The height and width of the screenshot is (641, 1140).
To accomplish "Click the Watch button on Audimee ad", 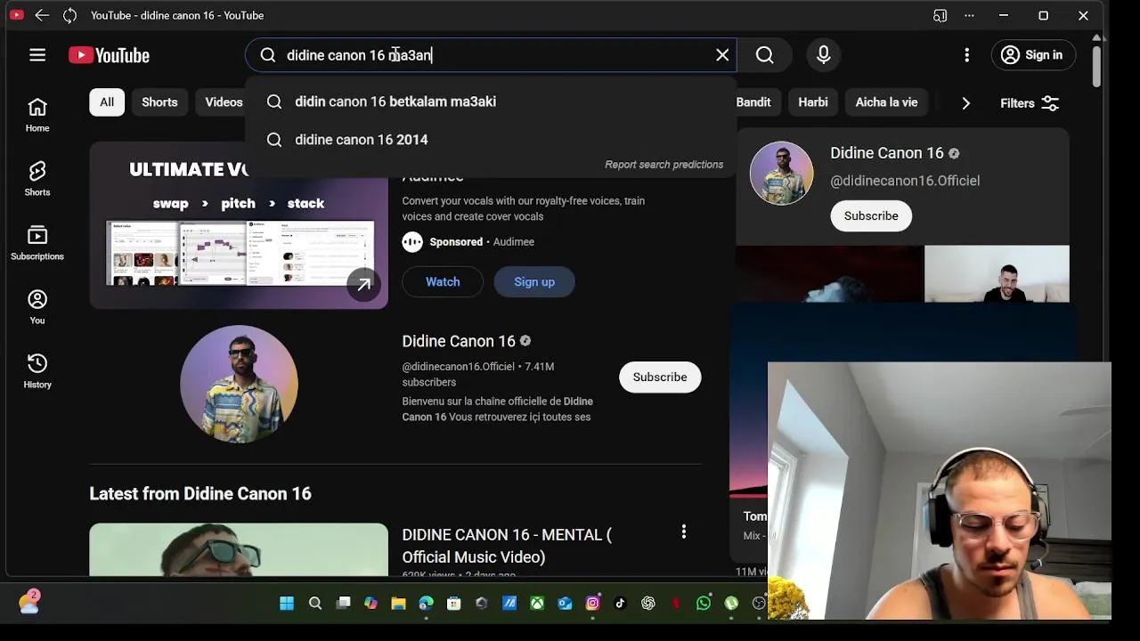I will 443,282.
